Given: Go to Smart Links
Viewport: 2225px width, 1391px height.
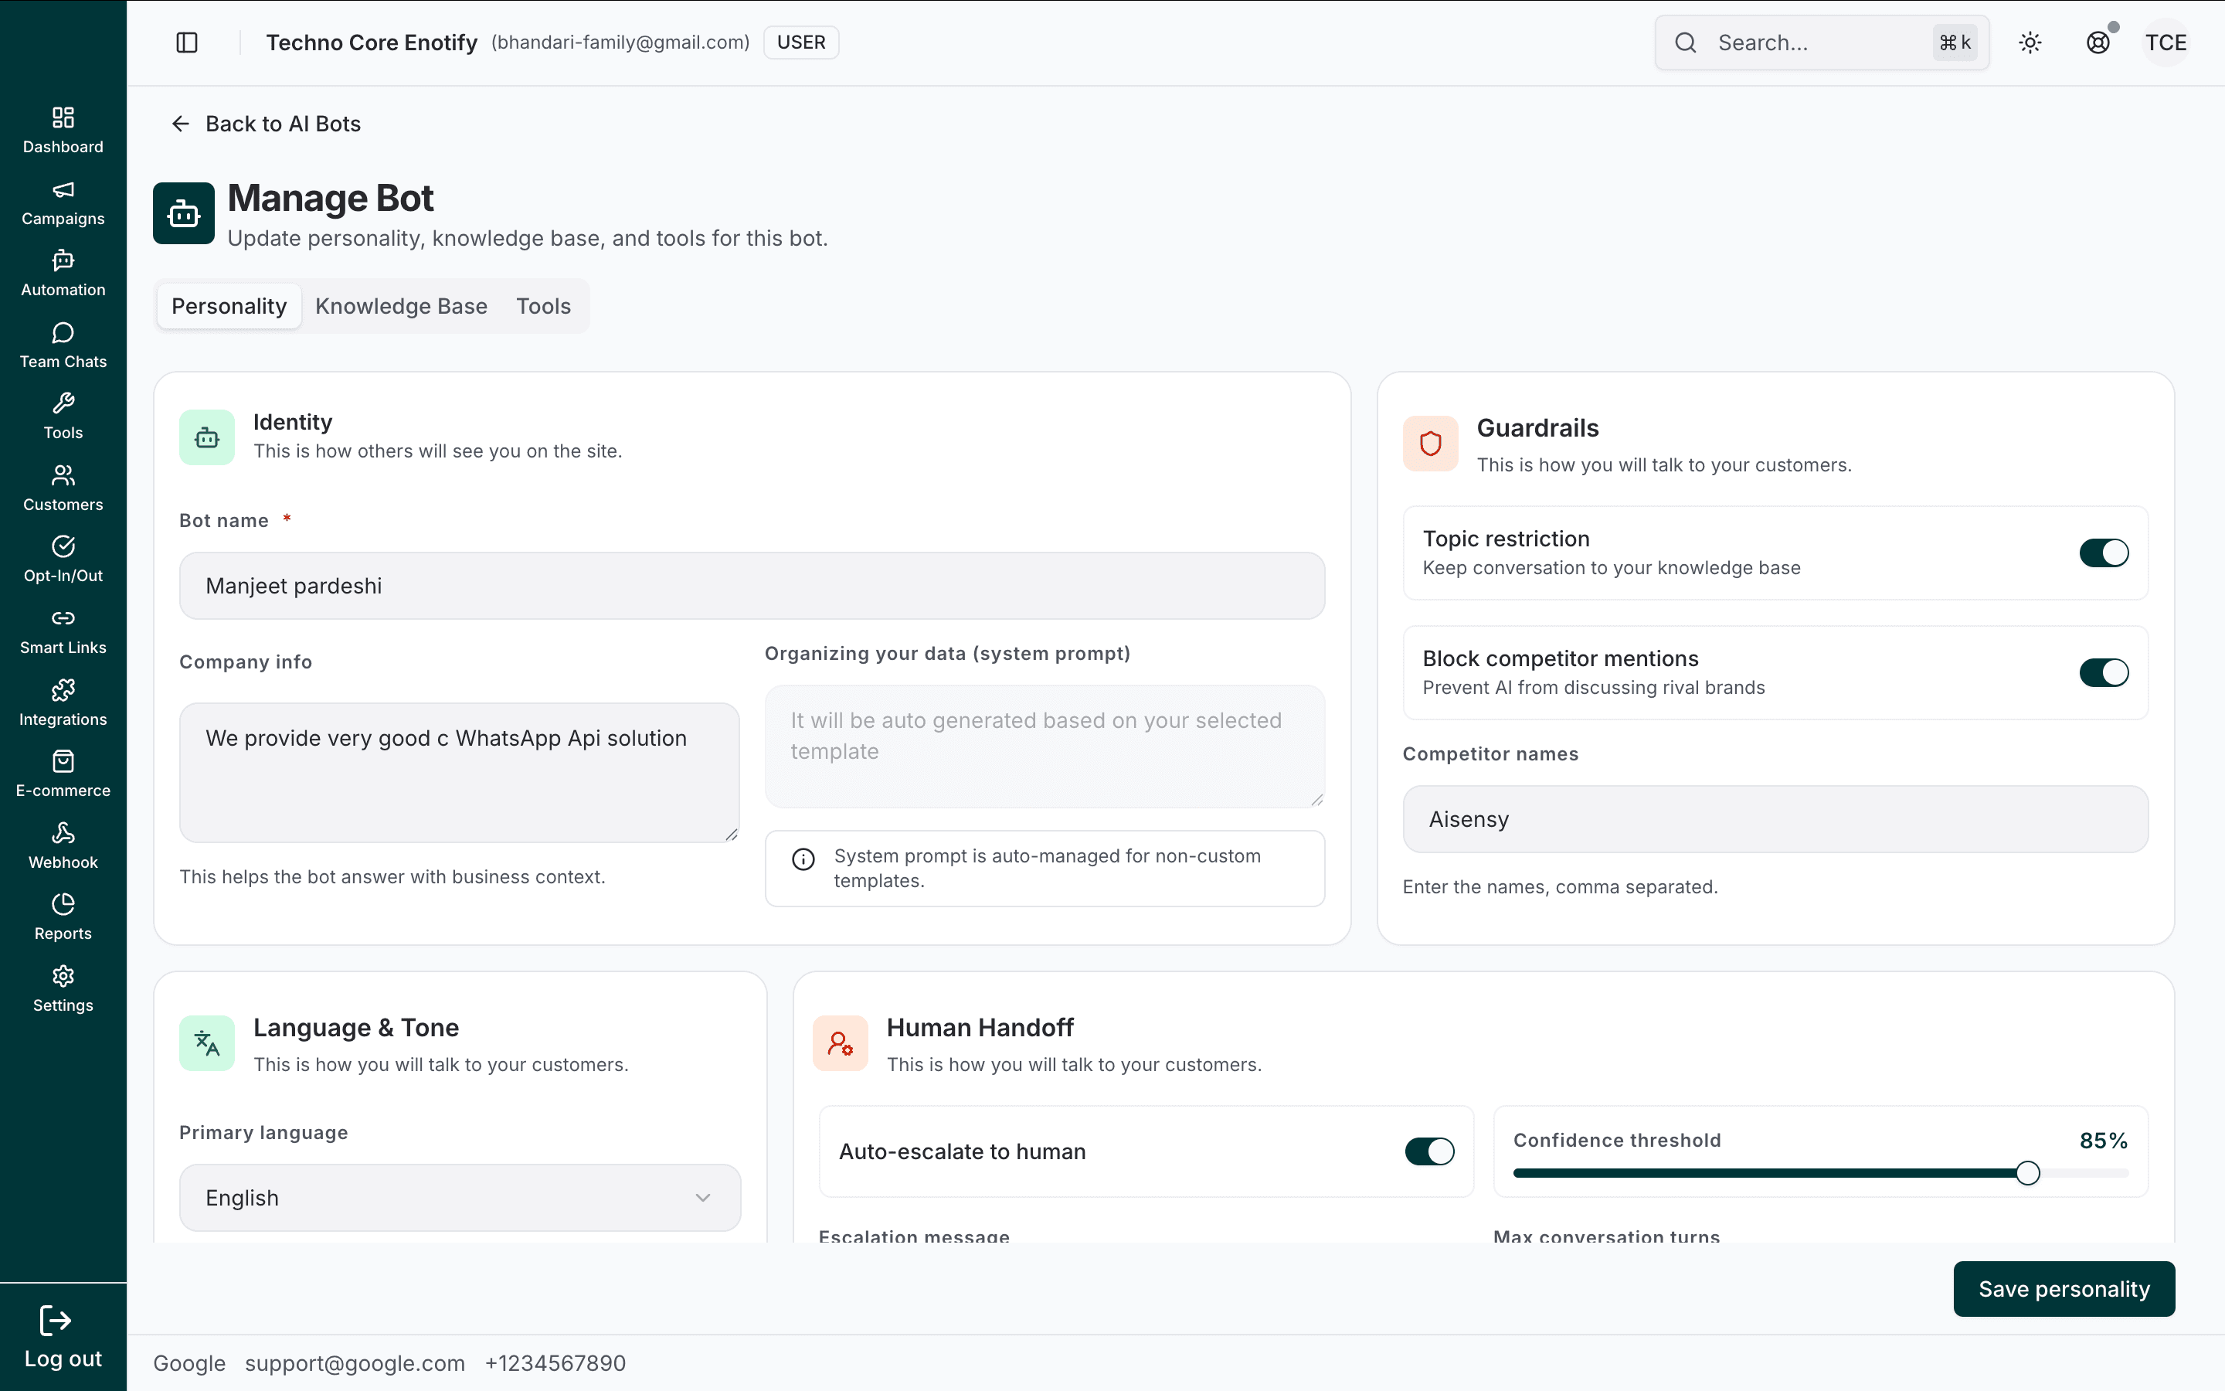Looking at the screenshot, I should (63, 632).
